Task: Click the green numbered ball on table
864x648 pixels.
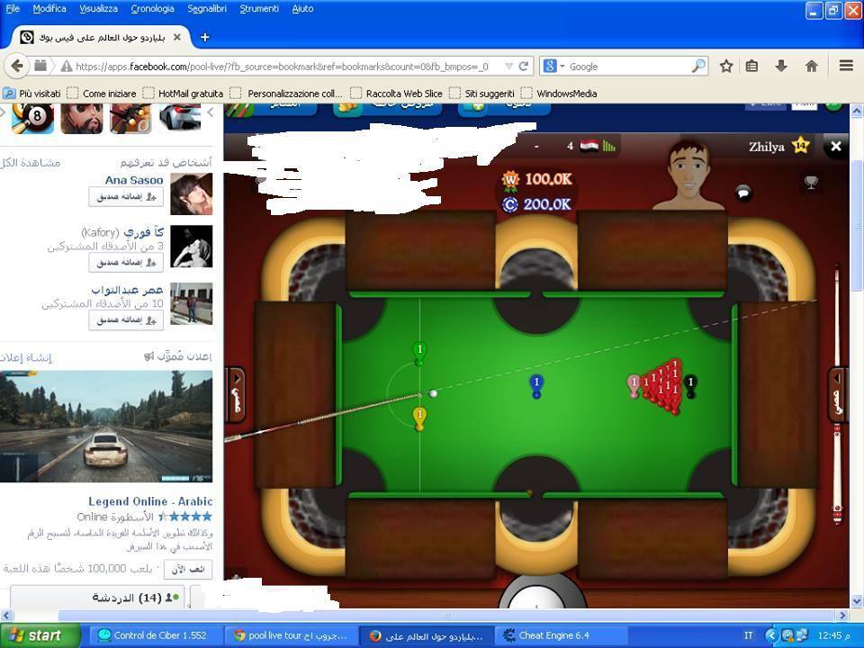Action: pos(420,353)
